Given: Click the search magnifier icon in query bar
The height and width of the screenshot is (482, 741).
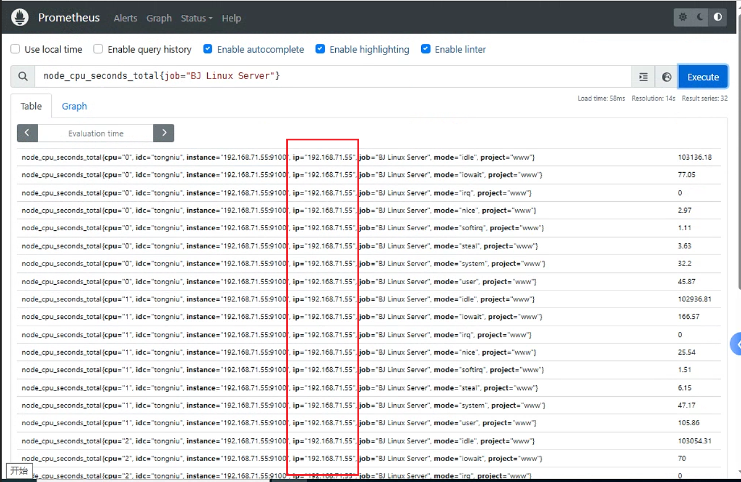Looking at the screenshot, I should tap(23, 76).
